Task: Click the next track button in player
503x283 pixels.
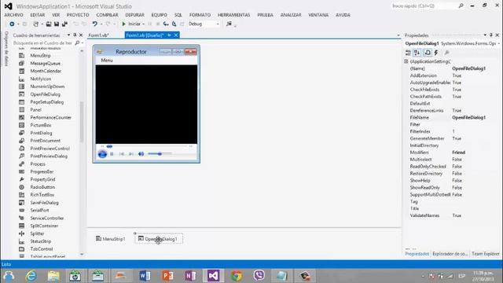Action: coord(131,154)
